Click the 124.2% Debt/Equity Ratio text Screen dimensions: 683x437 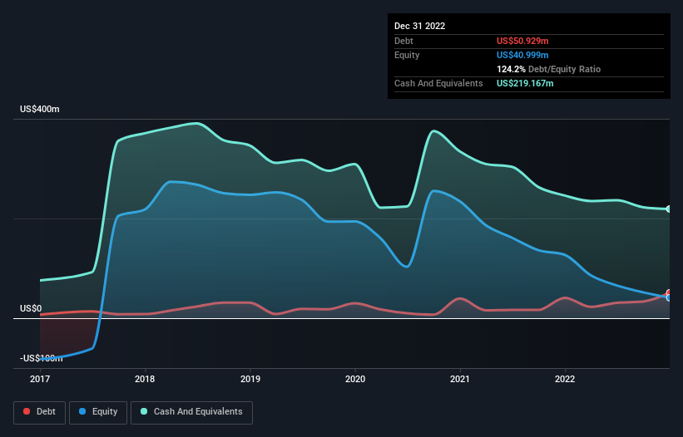(549, 69)
